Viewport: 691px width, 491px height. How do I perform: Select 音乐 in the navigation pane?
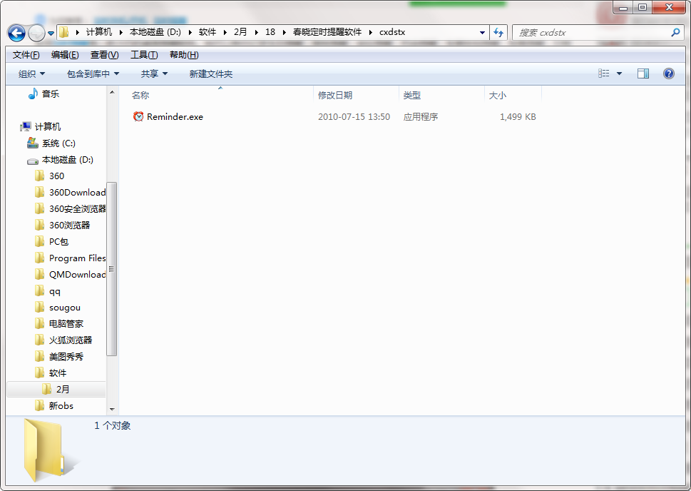coord(50,94)
